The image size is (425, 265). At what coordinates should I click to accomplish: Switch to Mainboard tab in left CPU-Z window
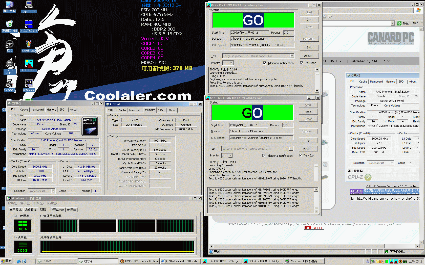37,110
